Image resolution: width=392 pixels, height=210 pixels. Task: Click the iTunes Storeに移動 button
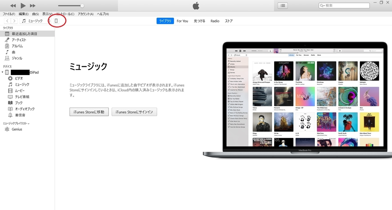pyautogui.click(x=89, y=112)
